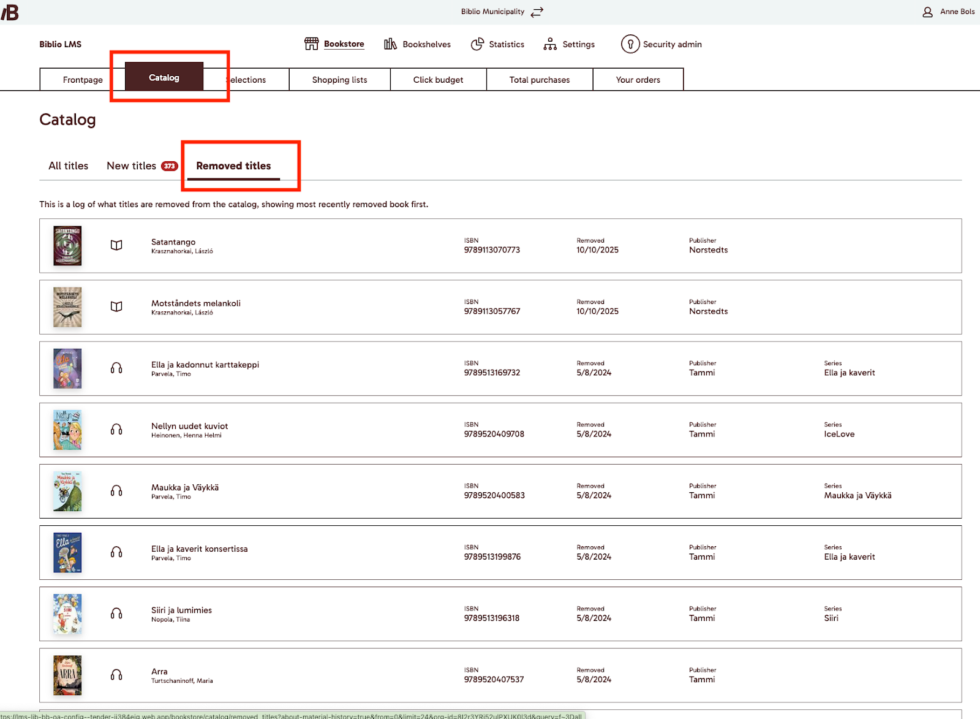Open the Shopping lists tab

[339, 80]
